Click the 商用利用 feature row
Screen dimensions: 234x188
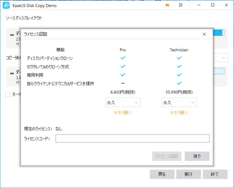(35, 75)
